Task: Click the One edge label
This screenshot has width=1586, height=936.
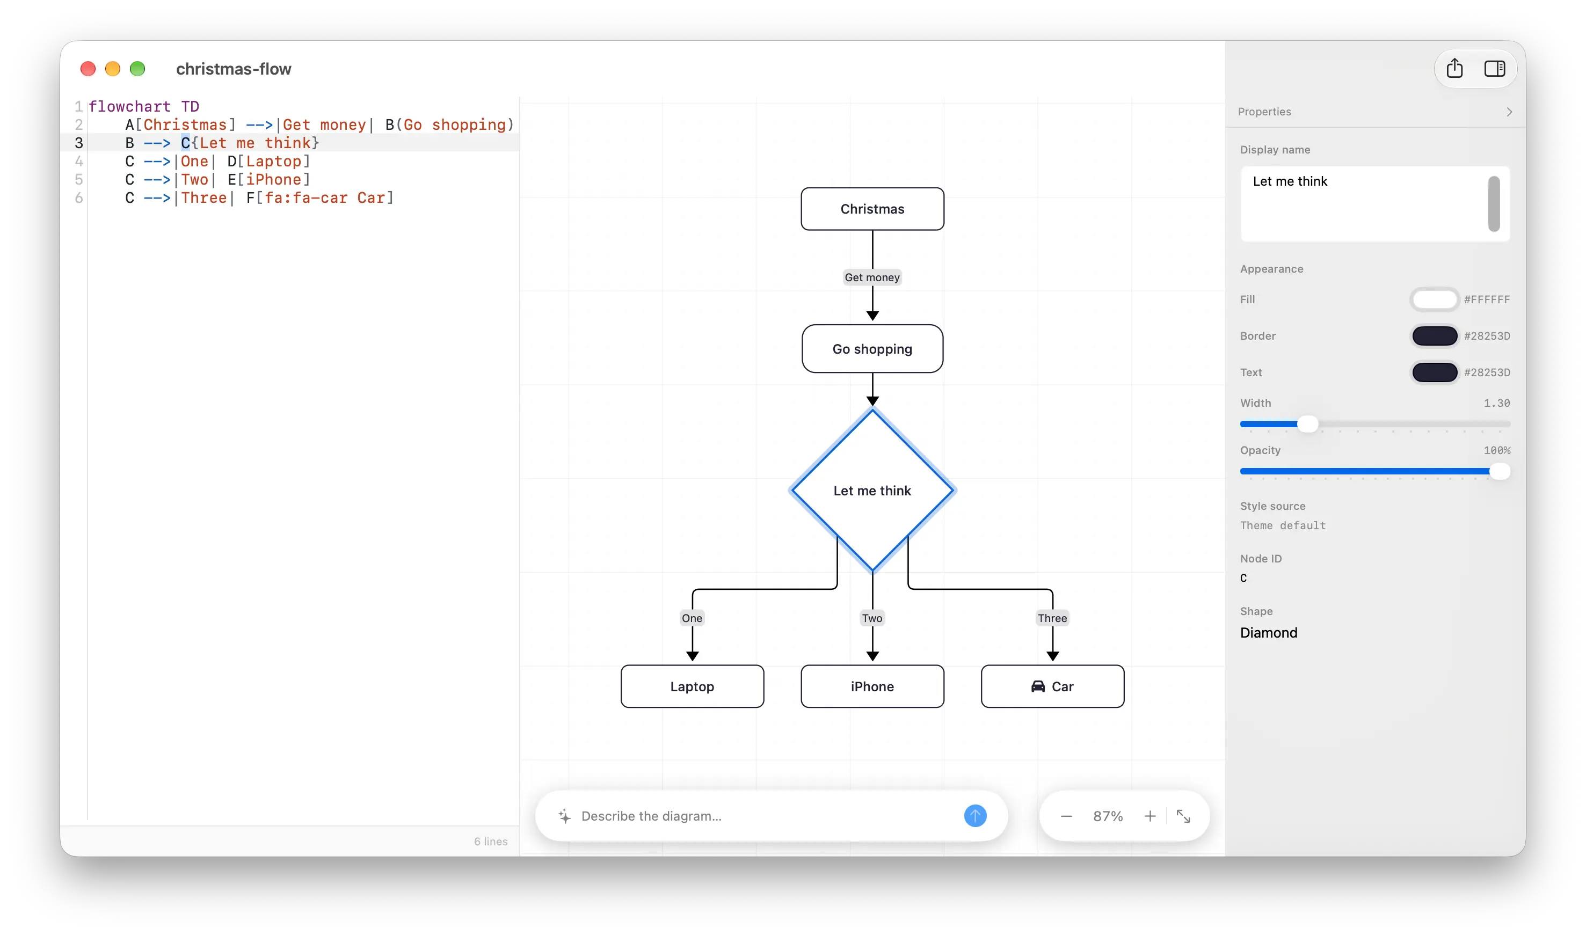Action: click(692, 618)
